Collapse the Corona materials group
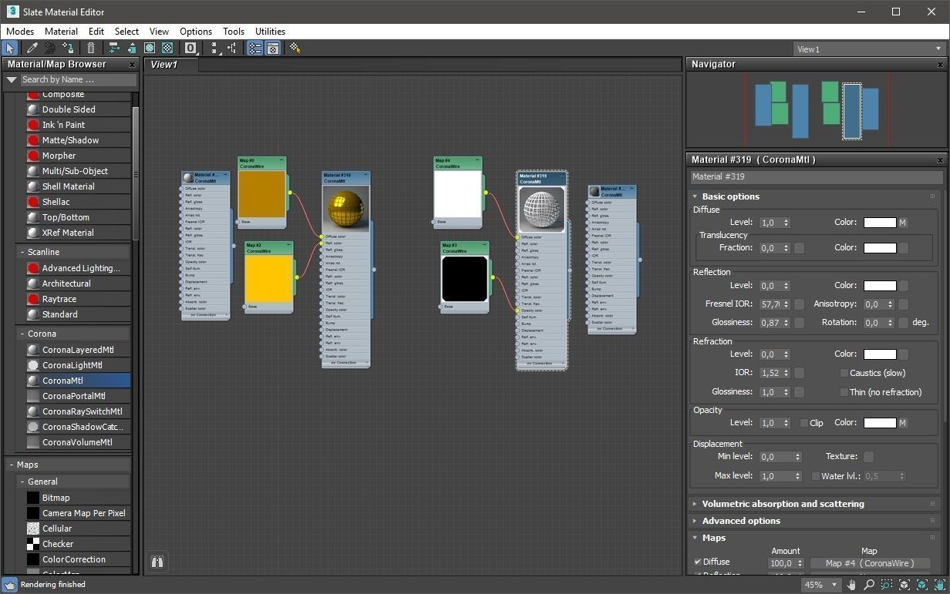This screenshot has height=594, width=950. pyautogui.click(x=22, y=334)
